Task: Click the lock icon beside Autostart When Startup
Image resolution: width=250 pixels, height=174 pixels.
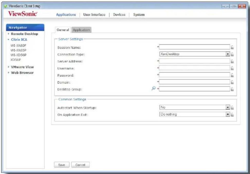Action: 232,108
